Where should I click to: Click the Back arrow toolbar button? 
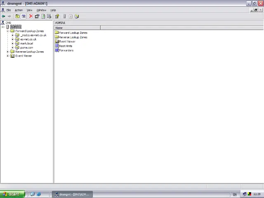click(3, 16)
